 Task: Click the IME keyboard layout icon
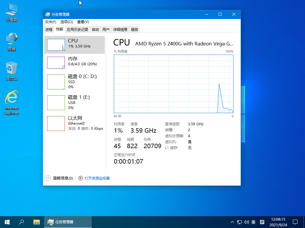pyautogui.click(x=262, y=222)
